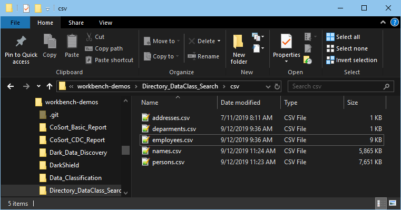Viewport: 401px width, 210px height.
Task: Select workbench-demos folder in the navigation tree
Action: click(x=66, y=102)
